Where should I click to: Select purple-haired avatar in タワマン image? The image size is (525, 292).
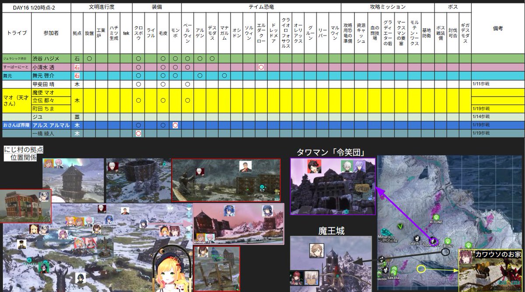[x=360, y=167]
